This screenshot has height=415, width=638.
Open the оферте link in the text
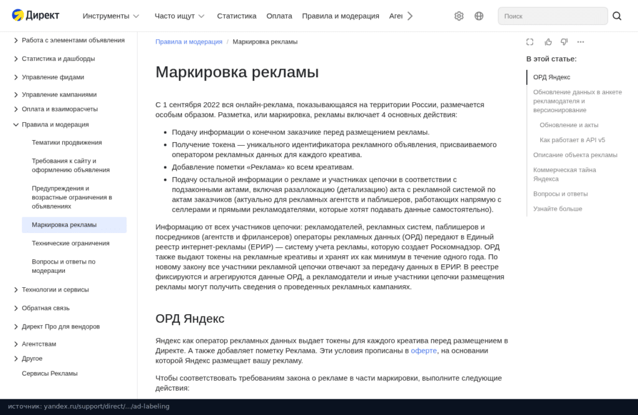[x=424, y=351]
